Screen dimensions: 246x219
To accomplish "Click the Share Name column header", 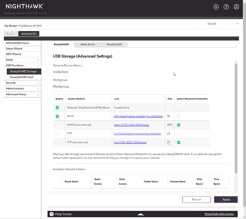I will click(x=71, y=181).
